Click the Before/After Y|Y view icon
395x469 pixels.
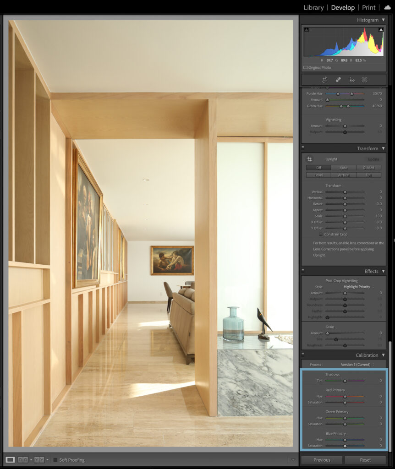coord(39,460)
